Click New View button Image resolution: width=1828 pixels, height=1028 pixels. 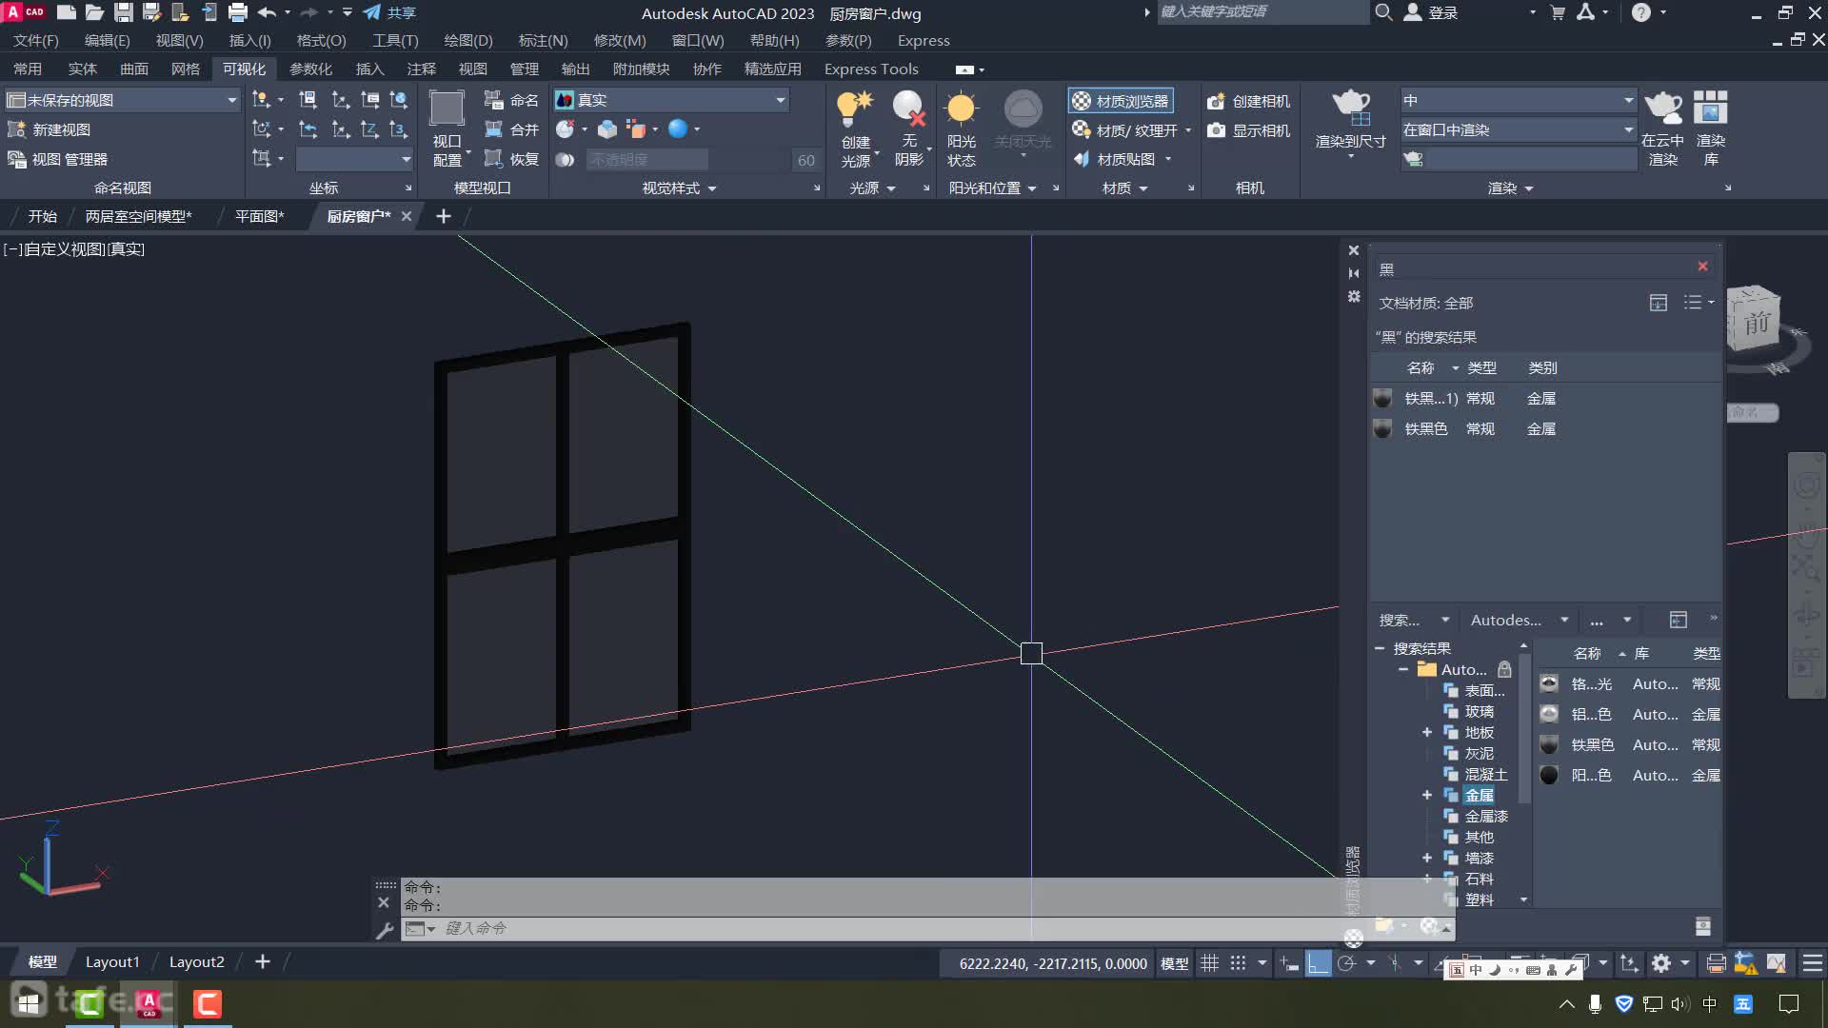50,129
